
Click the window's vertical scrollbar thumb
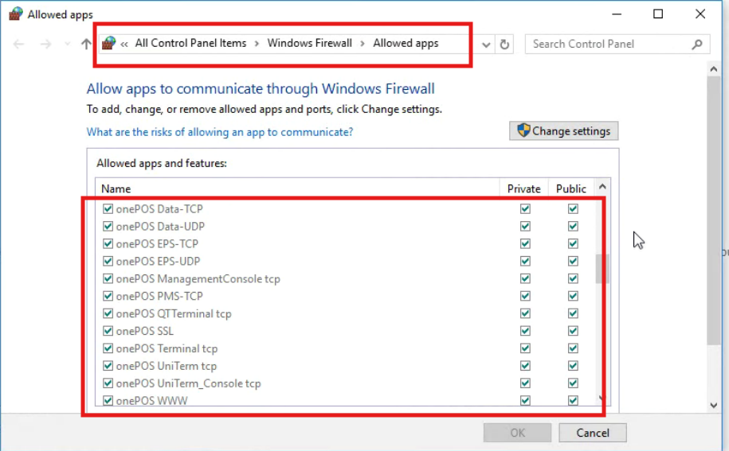714,211
